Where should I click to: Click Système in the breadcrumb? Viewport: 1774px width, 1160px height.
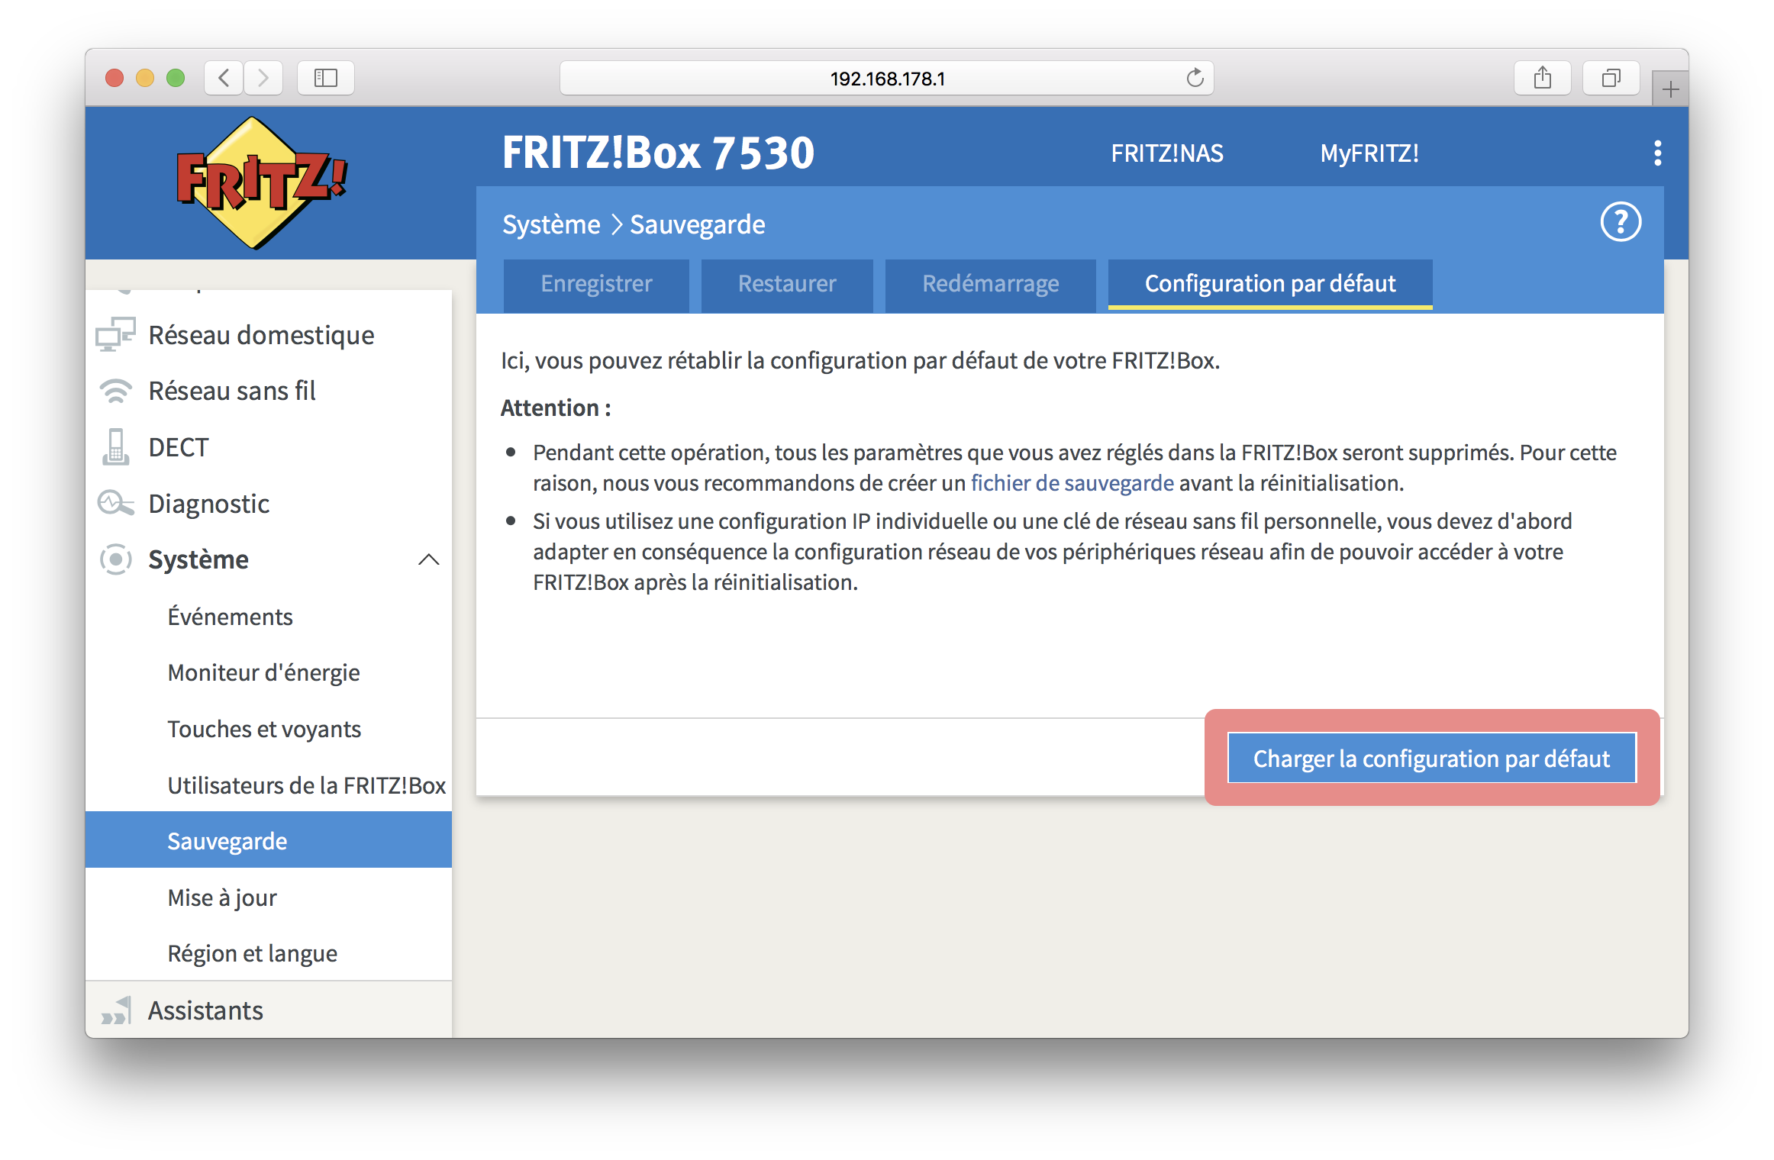click(551, 224)
